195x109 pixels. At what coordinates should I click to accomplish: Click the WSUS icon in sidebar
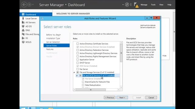(23, 42)
